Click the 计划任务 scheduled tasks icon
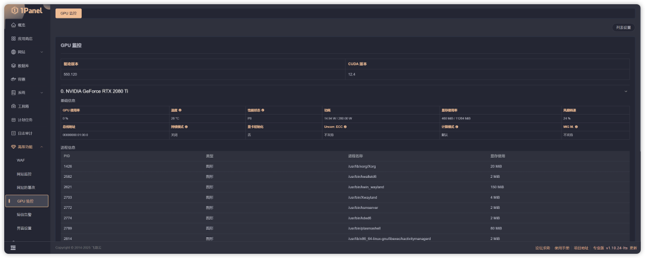The height and width of the screenshot is (258, 645). 14,119
